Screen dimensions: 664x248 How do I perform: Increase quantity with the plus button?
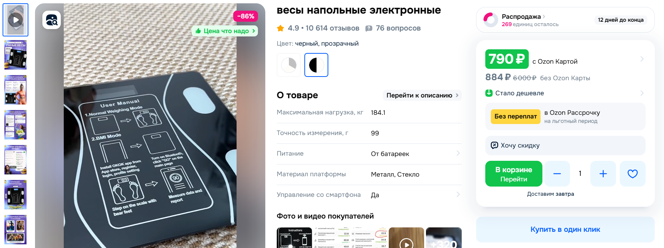(603, 174)
